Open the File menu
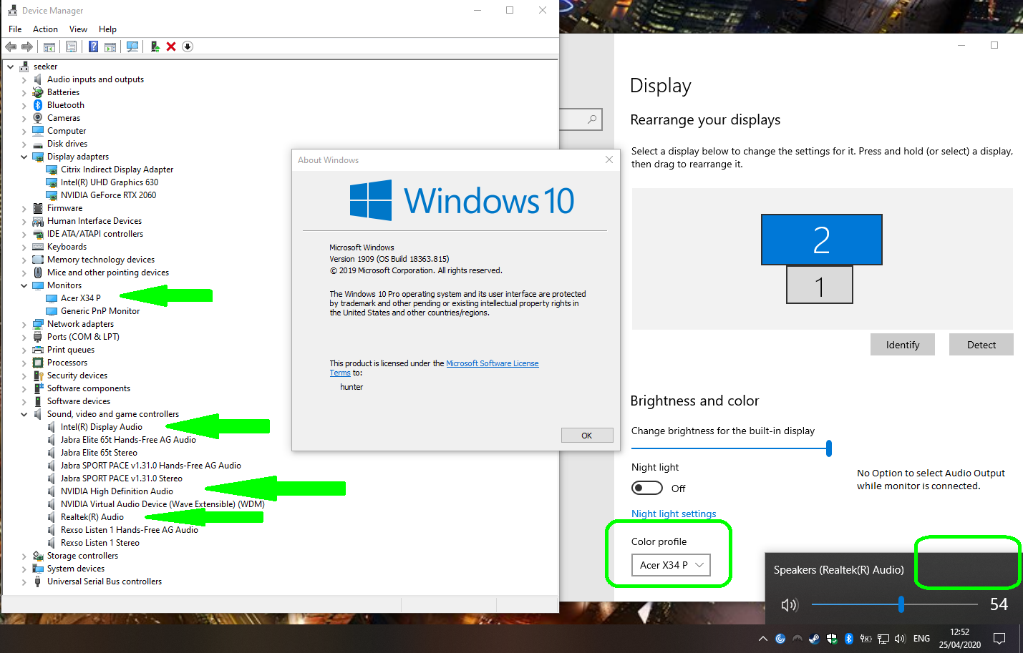The width and height of the screenshot is (1023, 653). coord(15,29)
